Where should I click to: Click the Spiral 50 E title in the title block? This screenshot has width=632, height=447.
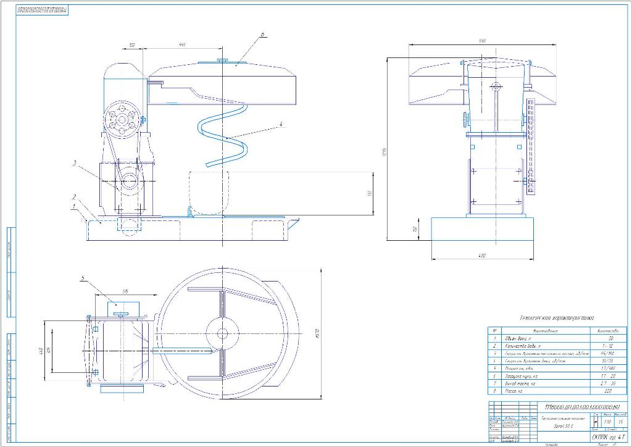pos(564,425)
